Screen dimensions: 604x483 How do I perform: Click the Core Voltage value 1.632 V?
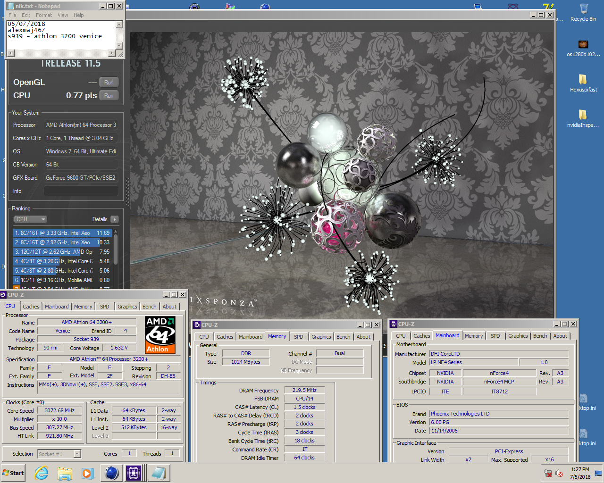tap(118, 348)
